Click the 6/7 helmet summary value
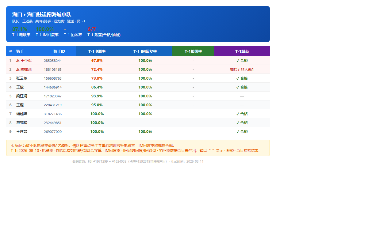368x245 pixels. coord(92,29)
